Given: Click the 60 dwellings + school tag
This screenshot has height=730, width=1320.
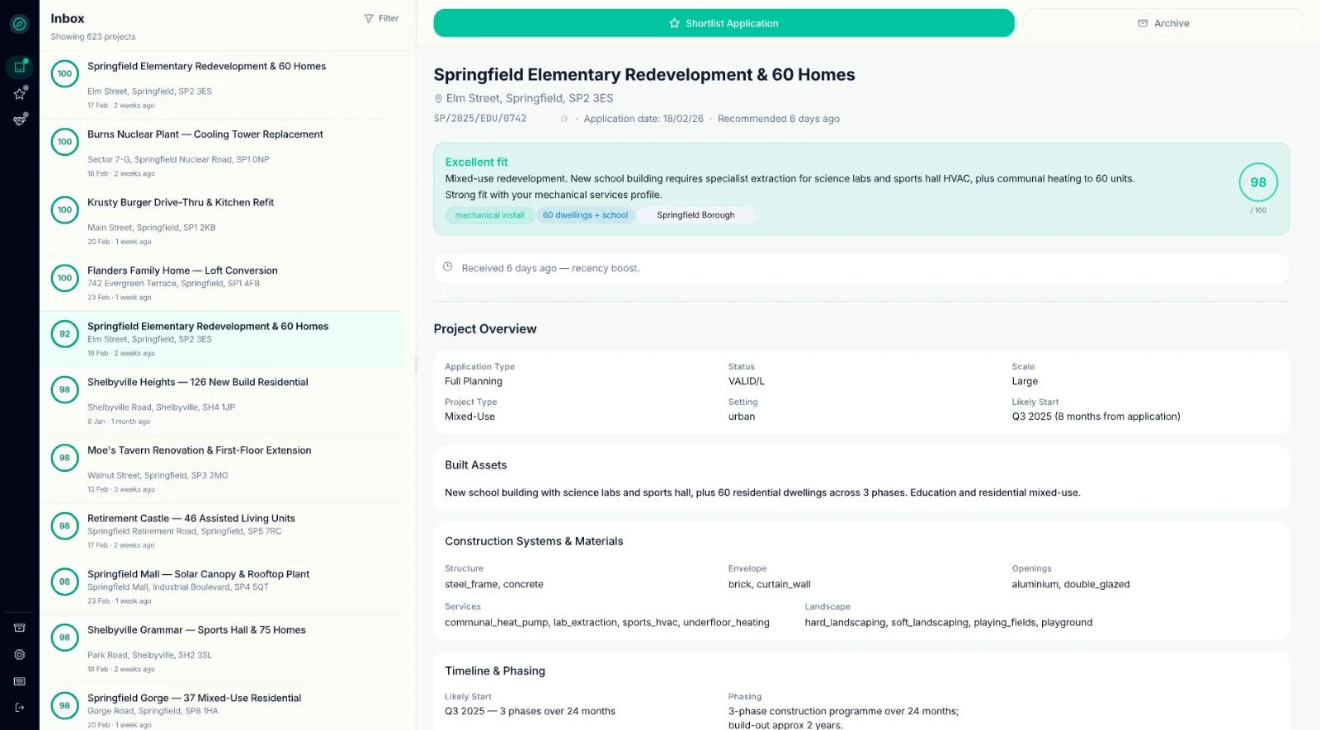Looking at the screenshot, I should coord(585,215).
